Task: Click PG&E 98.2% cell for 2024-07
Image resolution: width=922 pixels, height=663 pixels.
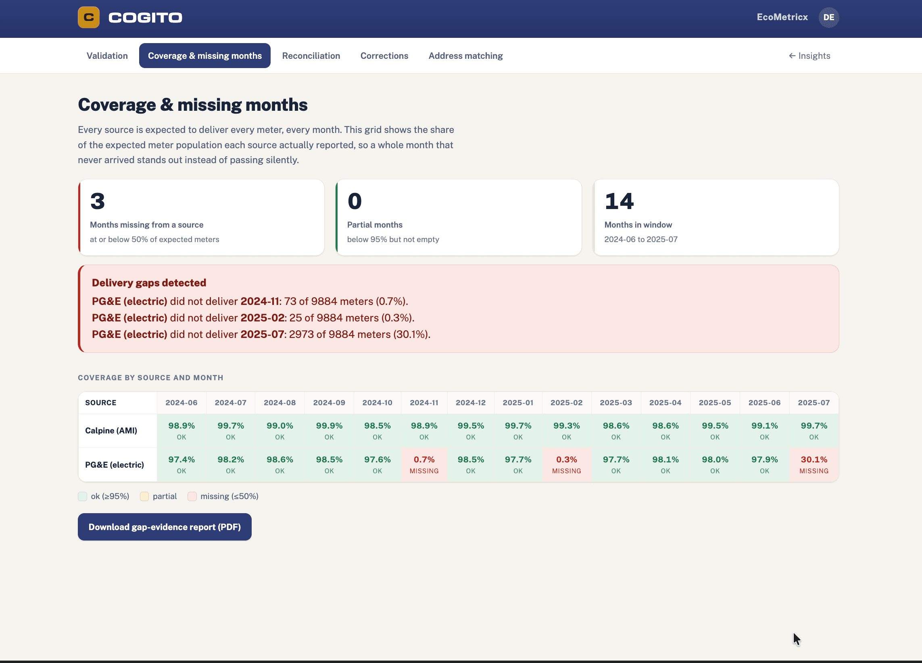Action: click(x=231, y=464)
